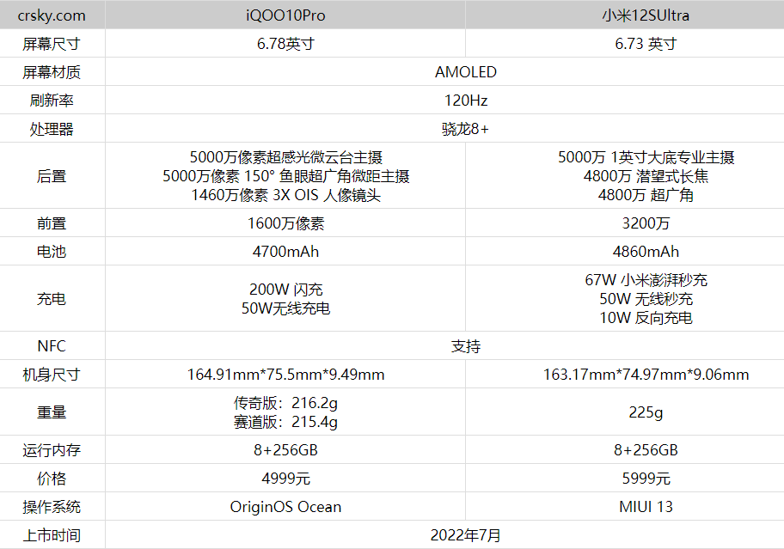Click the 10W 反向充电 text

point(646,318)
